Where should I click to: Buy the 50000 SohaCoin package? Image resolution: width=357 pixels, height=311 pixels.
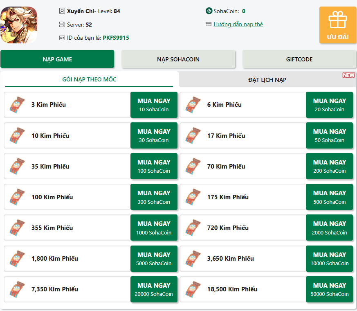tap(329, 289)
